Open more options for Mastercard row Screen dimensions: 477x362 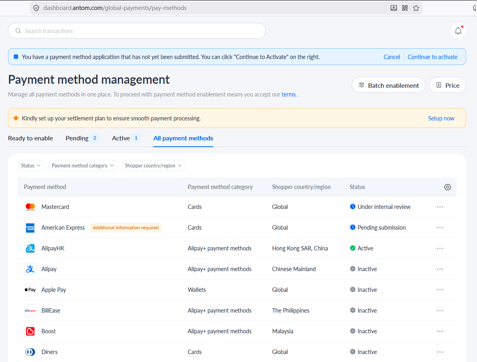coord(440,207)
